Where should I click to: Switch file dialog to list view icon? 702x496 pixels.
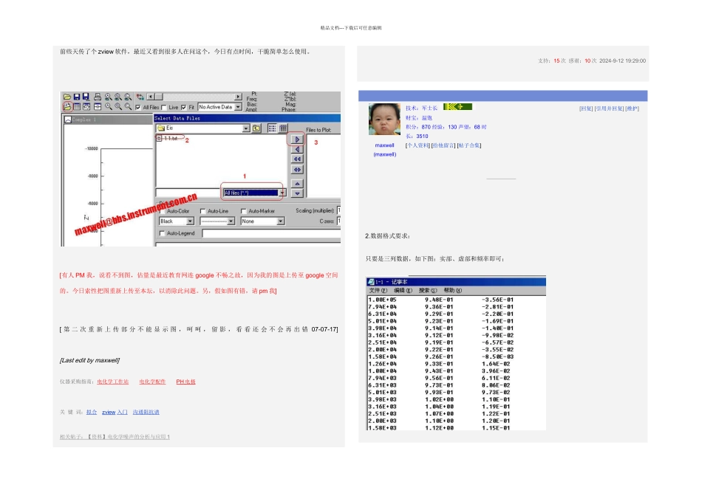coord(272,128)
